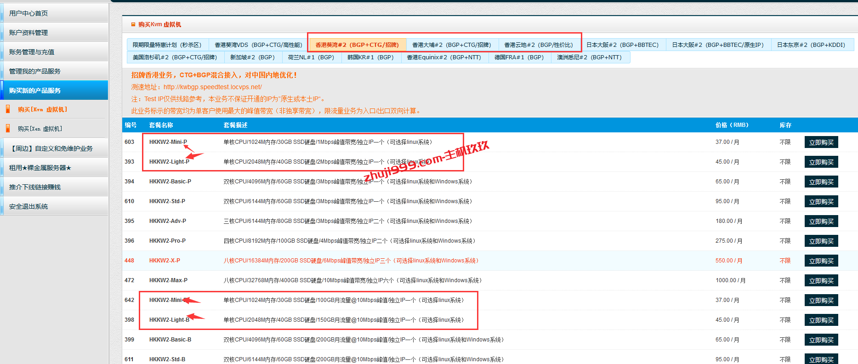Viewport: 858px width, 364px height.
Task: Buy the HKKW2-Std-P plan
Action: pos(821,202)
